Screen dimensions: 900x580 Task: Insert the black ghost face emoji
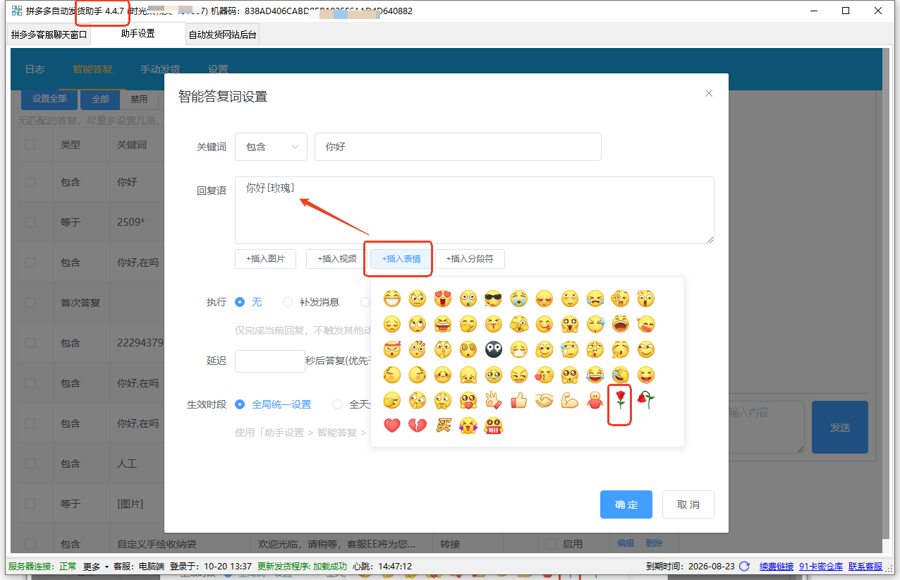[x=494, y=349]
